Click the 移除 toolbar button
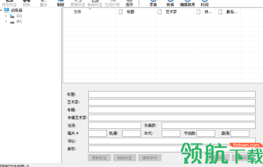Image resolution: width=263 pixels, height=167 pixels. tap(27, 3)
